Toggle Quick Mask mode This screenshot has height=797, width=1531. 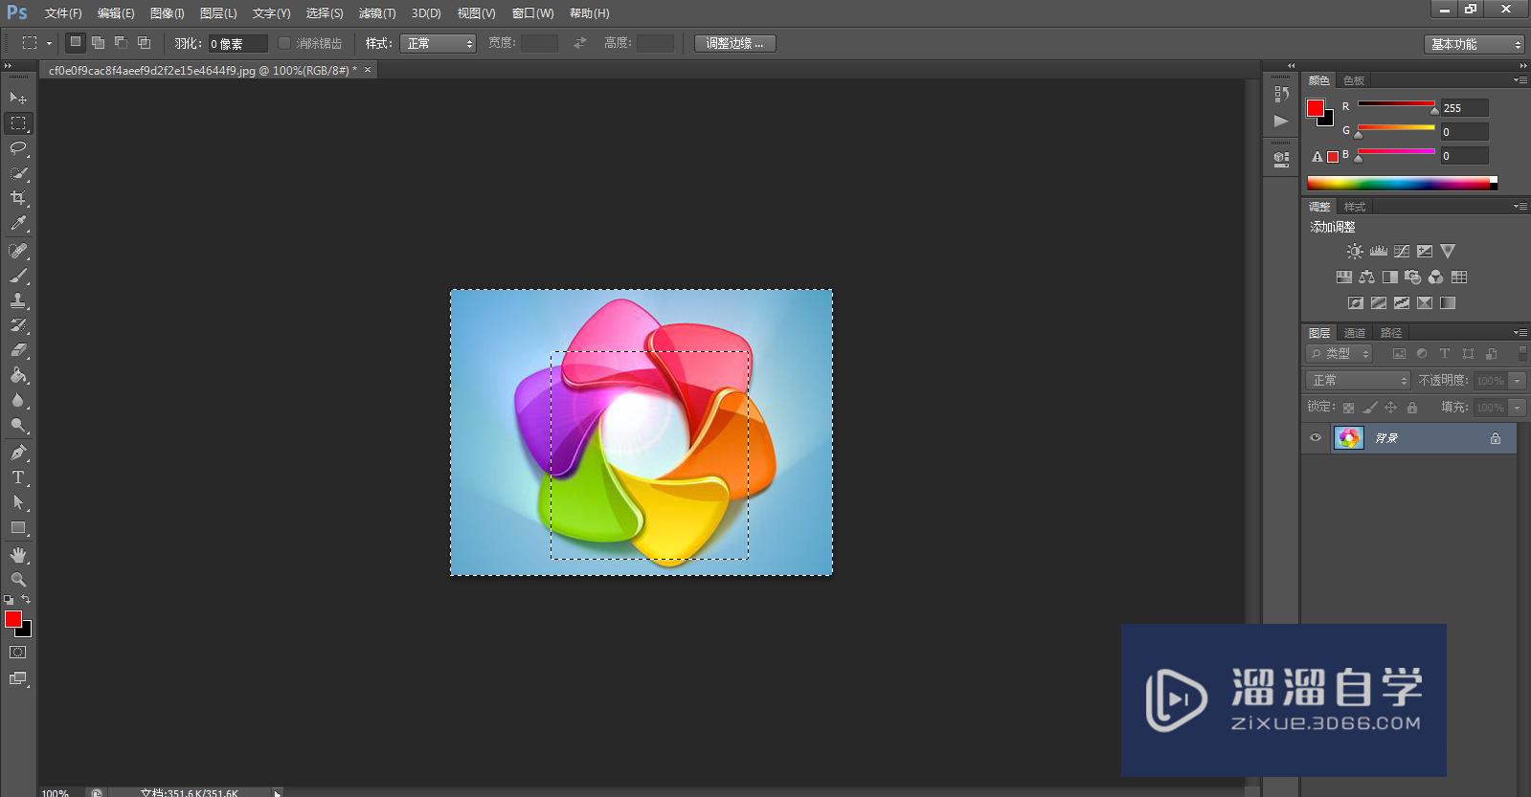[18, 653]
